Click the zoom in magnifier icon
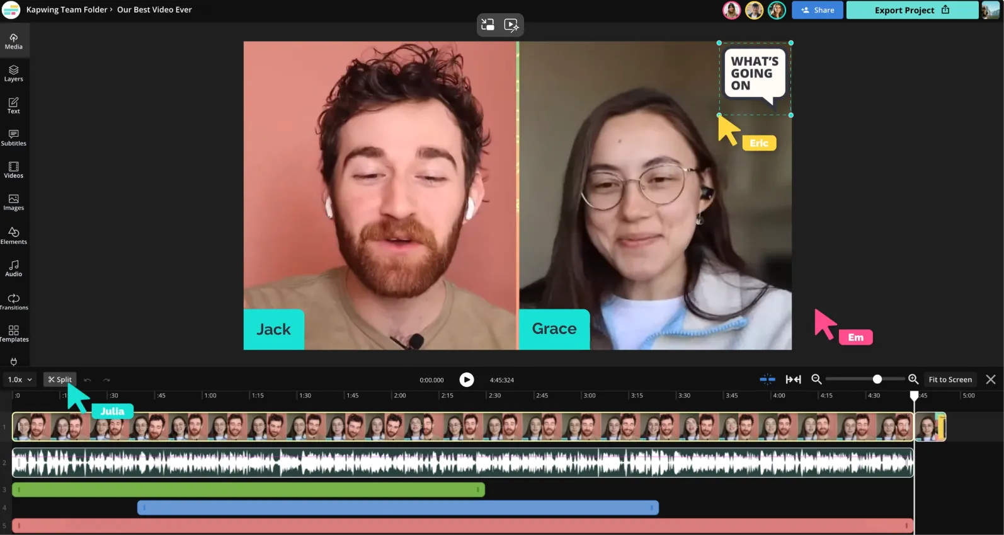This screenshot has height=535, width=1004. [913, 379]
